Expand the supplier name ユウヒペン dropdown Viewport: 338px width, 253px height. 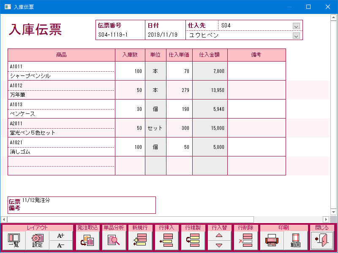click(296, 35)
